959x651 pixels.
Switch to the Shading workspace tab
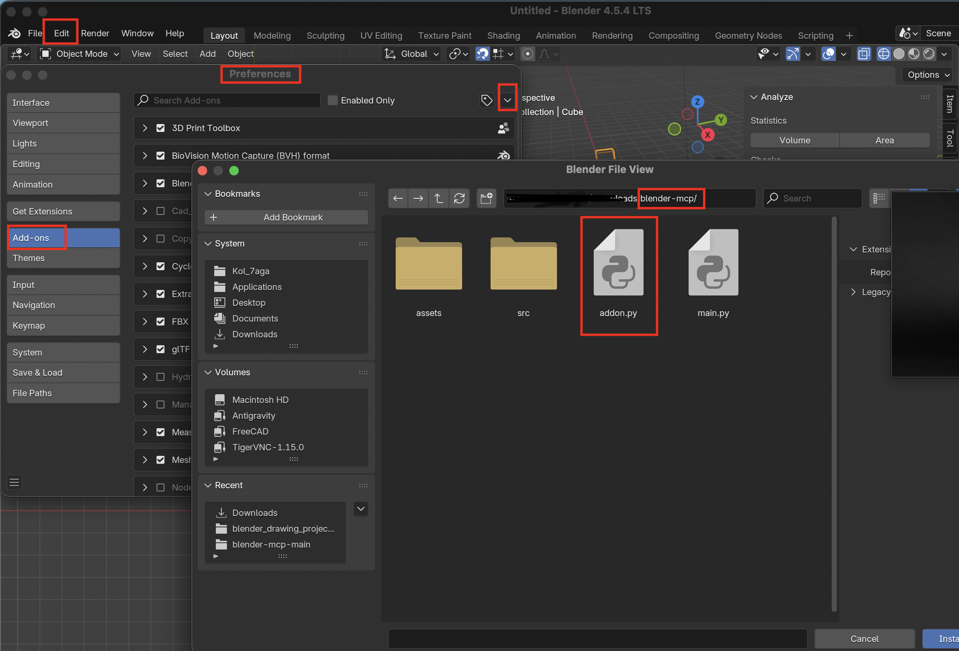pyautogui.click(x=503, y=36)
